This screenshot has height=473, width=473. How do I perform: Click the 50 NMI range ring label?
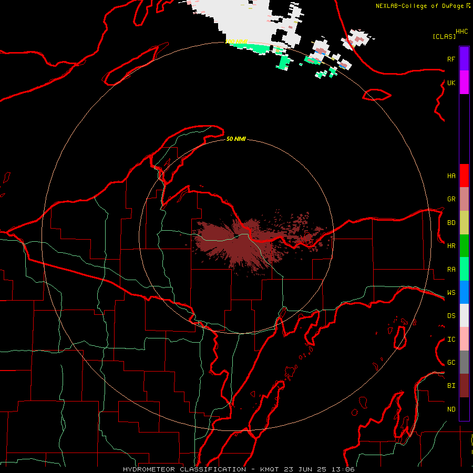tap(236, 139)
